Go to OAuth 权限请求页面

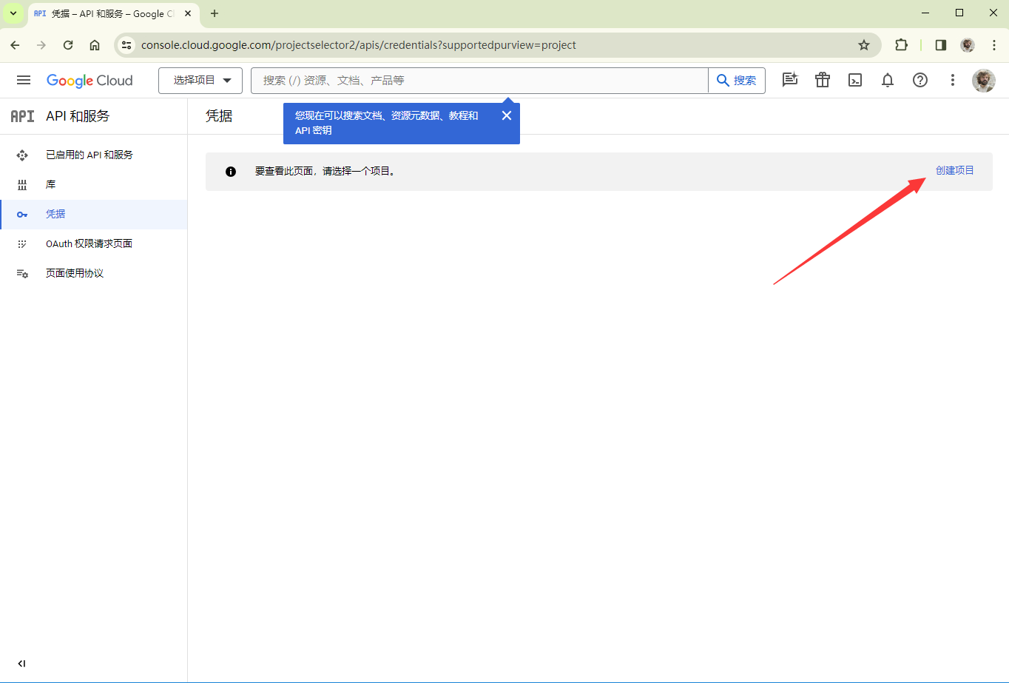click(89, 244)
